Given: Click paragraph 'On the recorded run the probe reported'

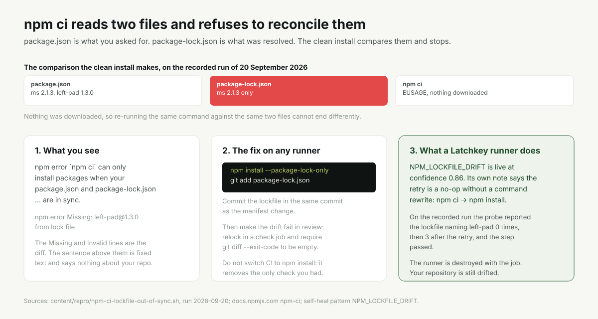Looking at the screenshot, I should tap(470, 232).
